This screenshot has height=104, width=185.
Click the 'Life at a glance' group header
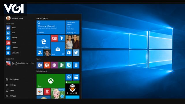tap(42, 18)
